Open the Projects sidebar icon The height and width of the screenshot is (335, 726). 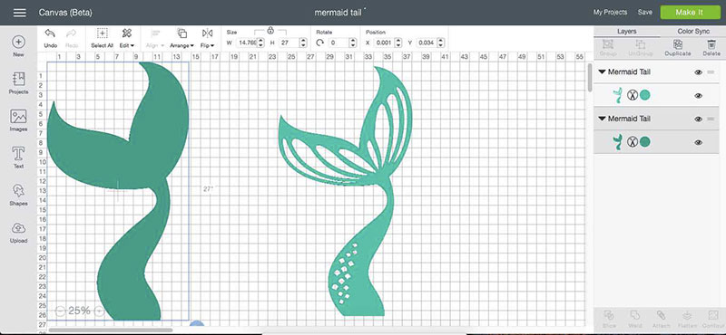click(x=18, y=79)
